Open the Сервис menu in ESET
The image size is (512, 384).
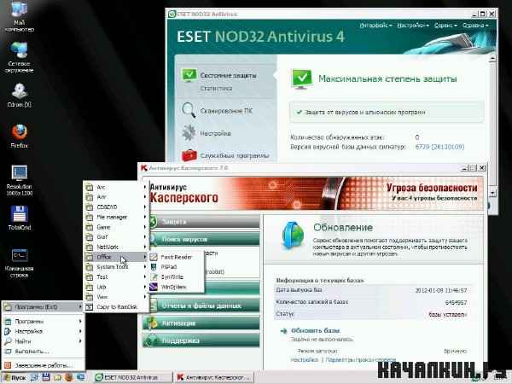445,25
